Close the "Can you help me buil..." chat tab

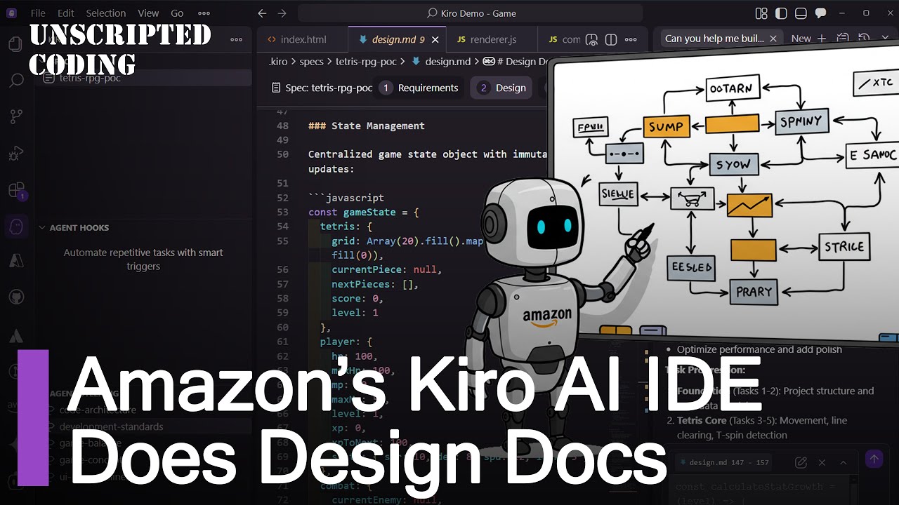(x=775, y=39)
